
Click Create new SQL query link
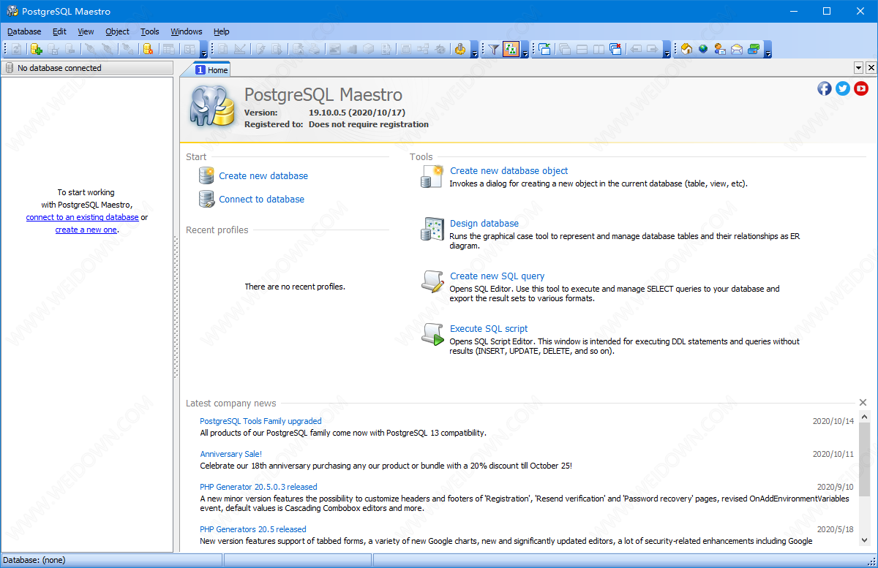(497, 276)
